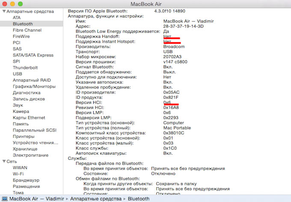This screenshot has width=291, height=202.
Task: Select Запись дисков in the sidebar
Action: [x=29, y=99]
